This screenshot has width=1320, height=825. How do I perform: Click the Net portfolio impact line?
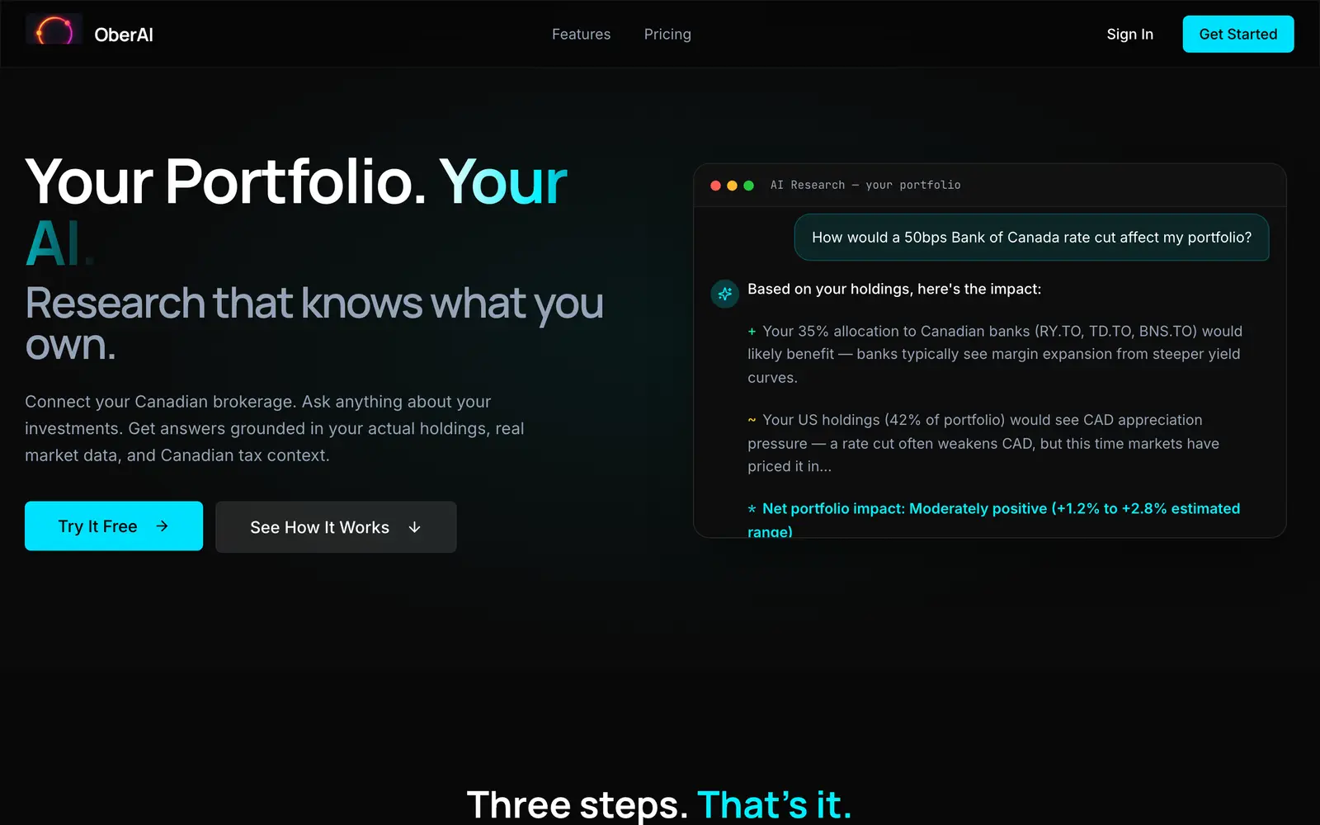tap(994, 519)
